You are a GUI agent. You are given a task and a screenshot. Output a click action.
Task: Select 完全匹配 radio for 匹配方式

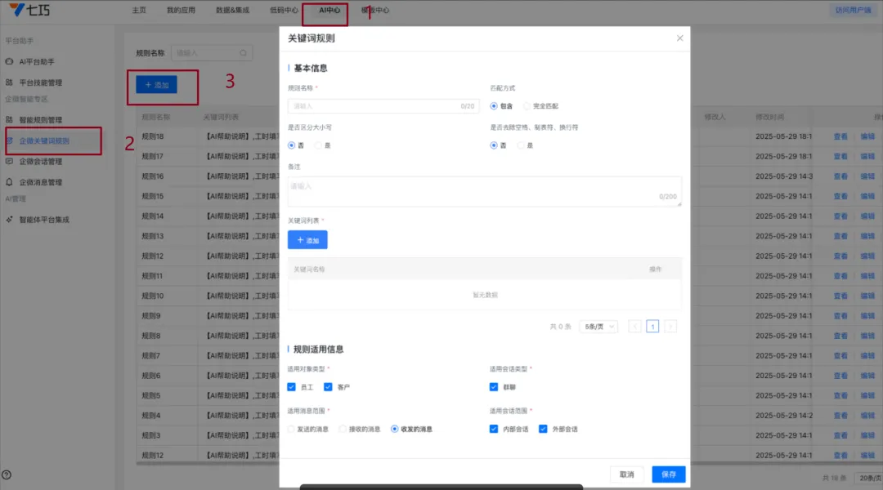pyautogui.click(x=527, y=106)
